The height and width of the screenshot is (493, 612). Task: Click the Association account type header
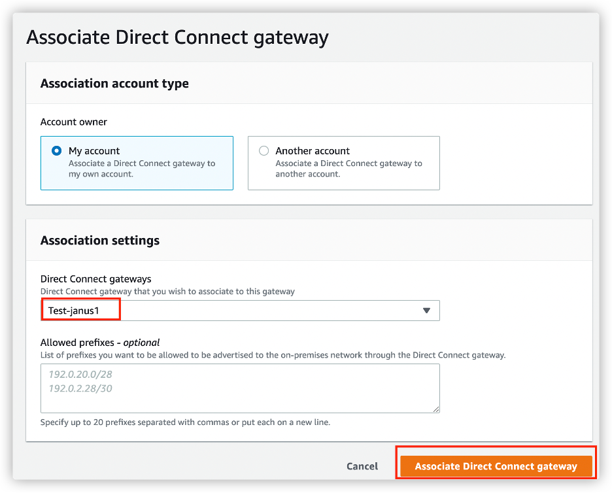[x=114, y=84]
